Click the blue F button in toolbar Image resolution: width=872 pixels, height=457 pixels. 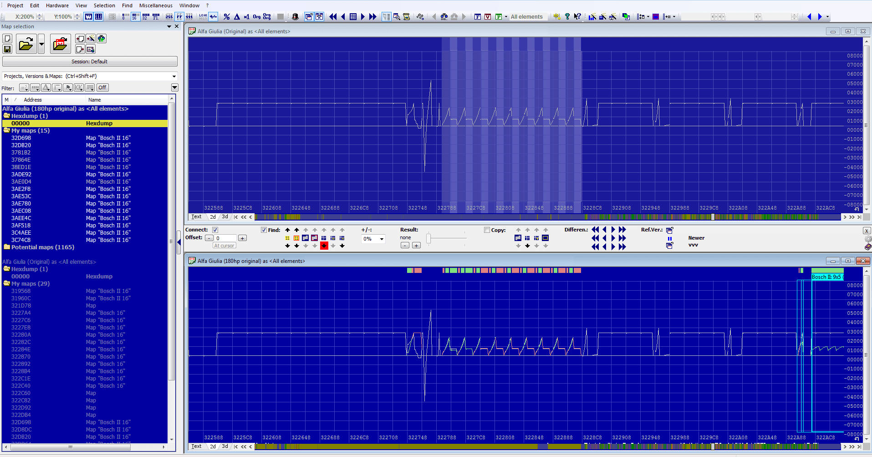click(x=478, y=17)
